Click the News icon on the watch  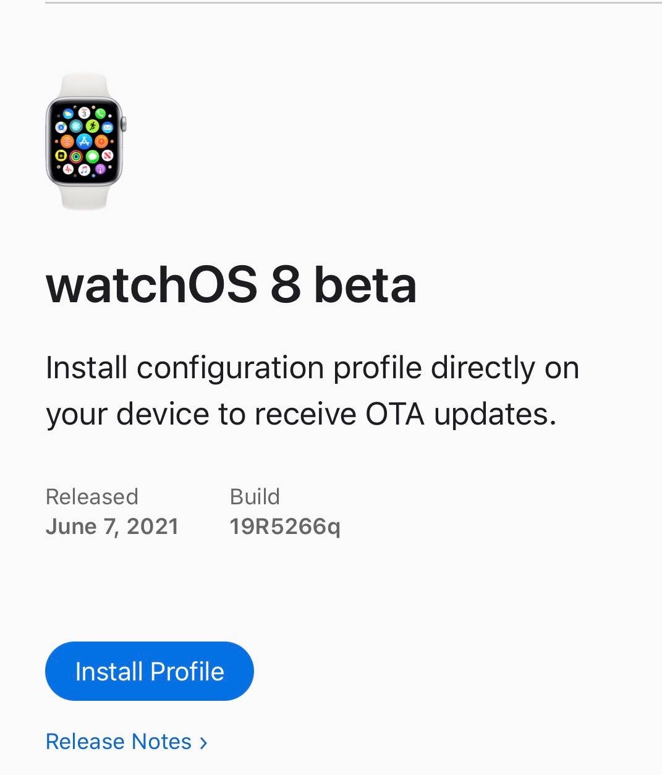click(108, 155)
